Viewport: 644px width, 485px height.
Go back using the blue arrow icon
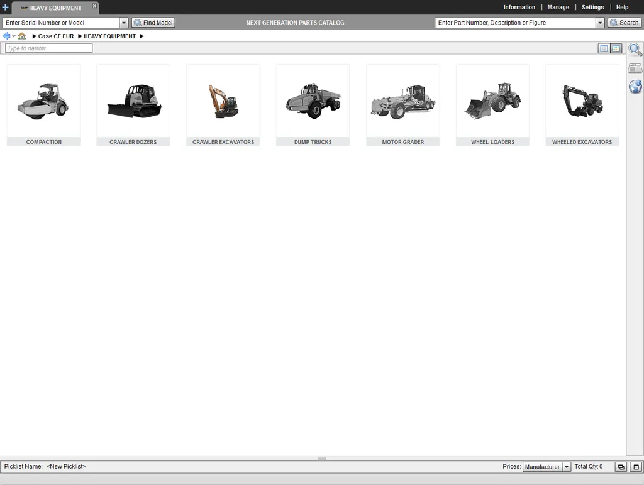6,36
